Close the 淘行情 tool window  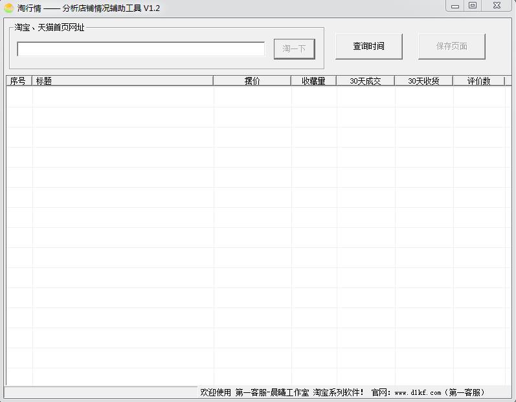point(497,6)
